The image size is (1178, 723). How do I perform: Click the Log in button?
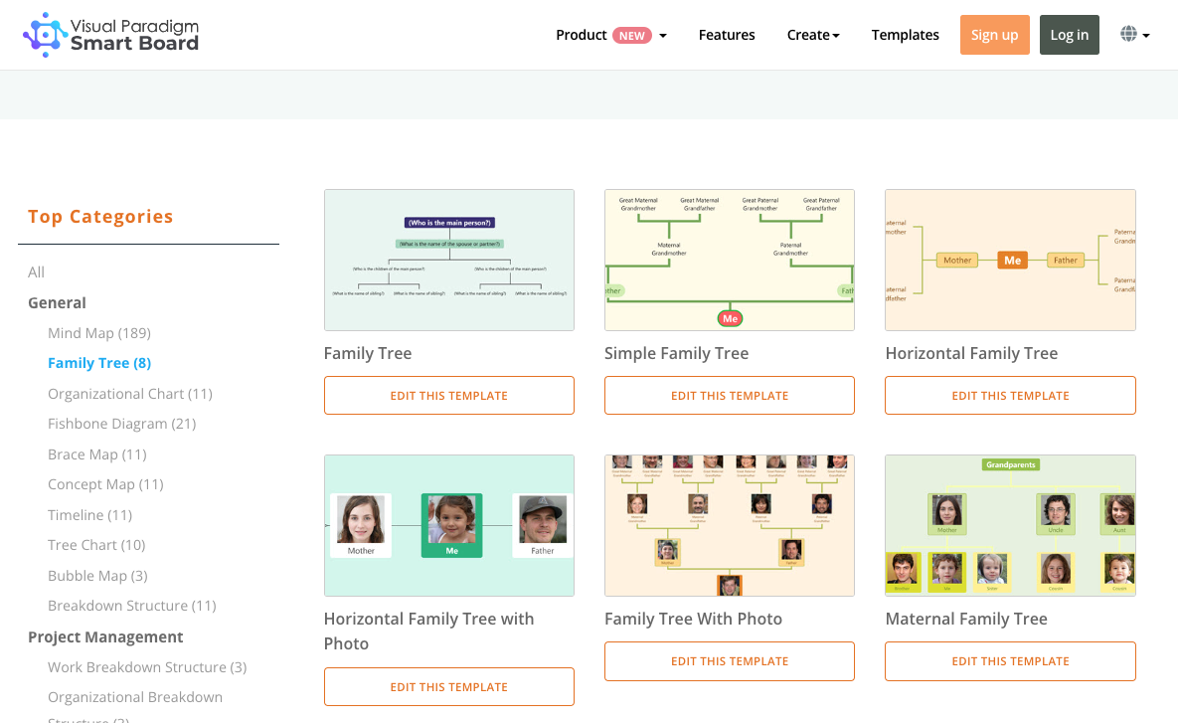point(1069,35)
